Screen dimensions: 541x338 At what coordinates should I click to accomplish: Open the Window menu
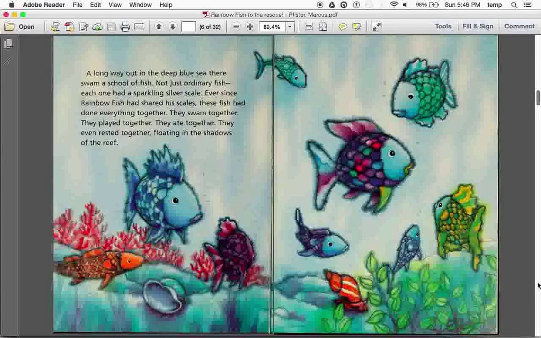(x=140, y=5)
